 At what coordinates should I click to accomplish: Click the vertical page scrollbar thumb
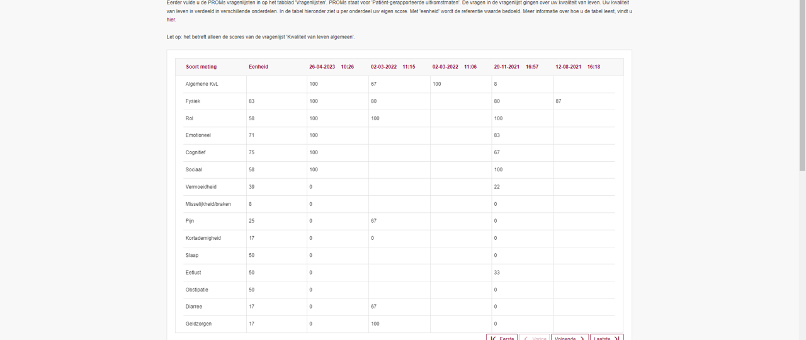tap(802, 88)
